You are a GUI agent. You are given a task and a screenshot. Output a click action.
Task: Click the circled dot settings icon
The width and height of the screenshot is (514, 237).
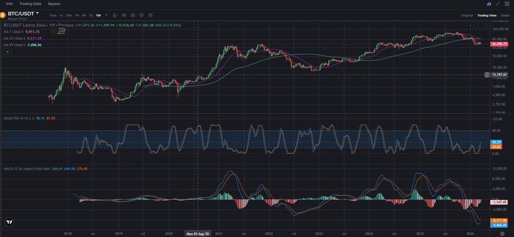click(150, 15)
